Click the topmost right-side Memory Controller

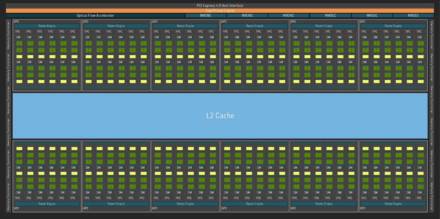click(x=431, y=35)
